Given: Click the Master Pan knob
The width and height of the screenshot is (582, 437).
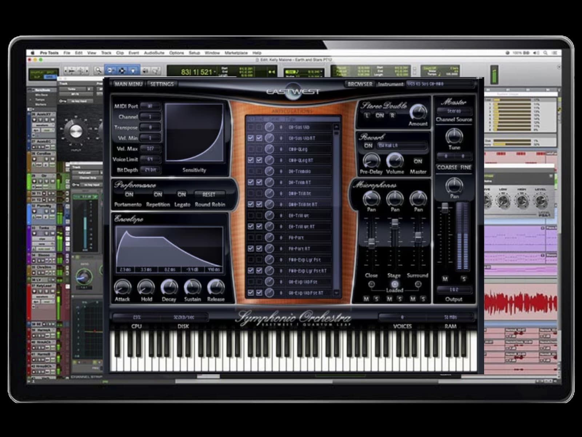Looking at the screenshot, I should pyautogui.click(x=454, y=185).
